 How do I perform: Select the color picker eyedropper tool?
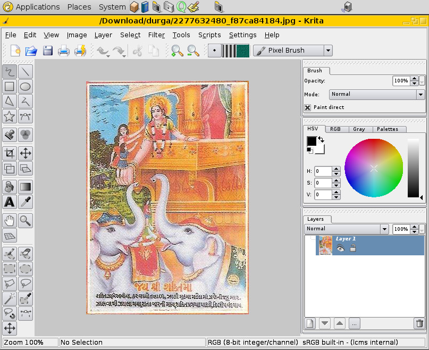pos(26,202)
